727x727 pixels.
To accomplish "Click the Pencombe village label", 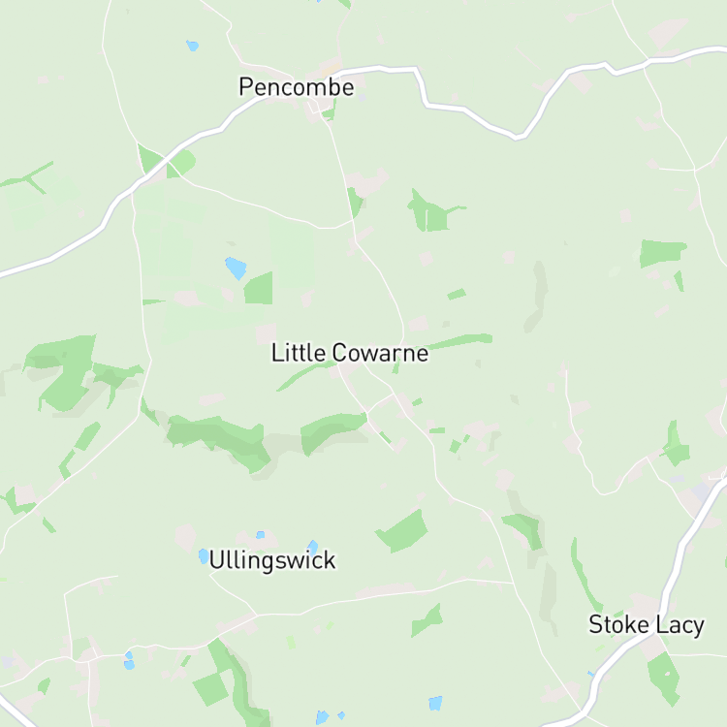I will pyautogui.click(x=297, y=87).
